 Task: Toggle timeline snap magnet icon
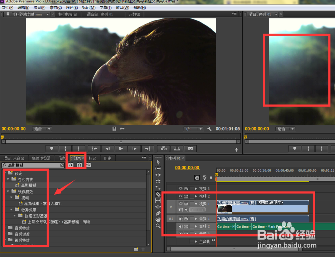pyautogui.click(x=197, y=177)
